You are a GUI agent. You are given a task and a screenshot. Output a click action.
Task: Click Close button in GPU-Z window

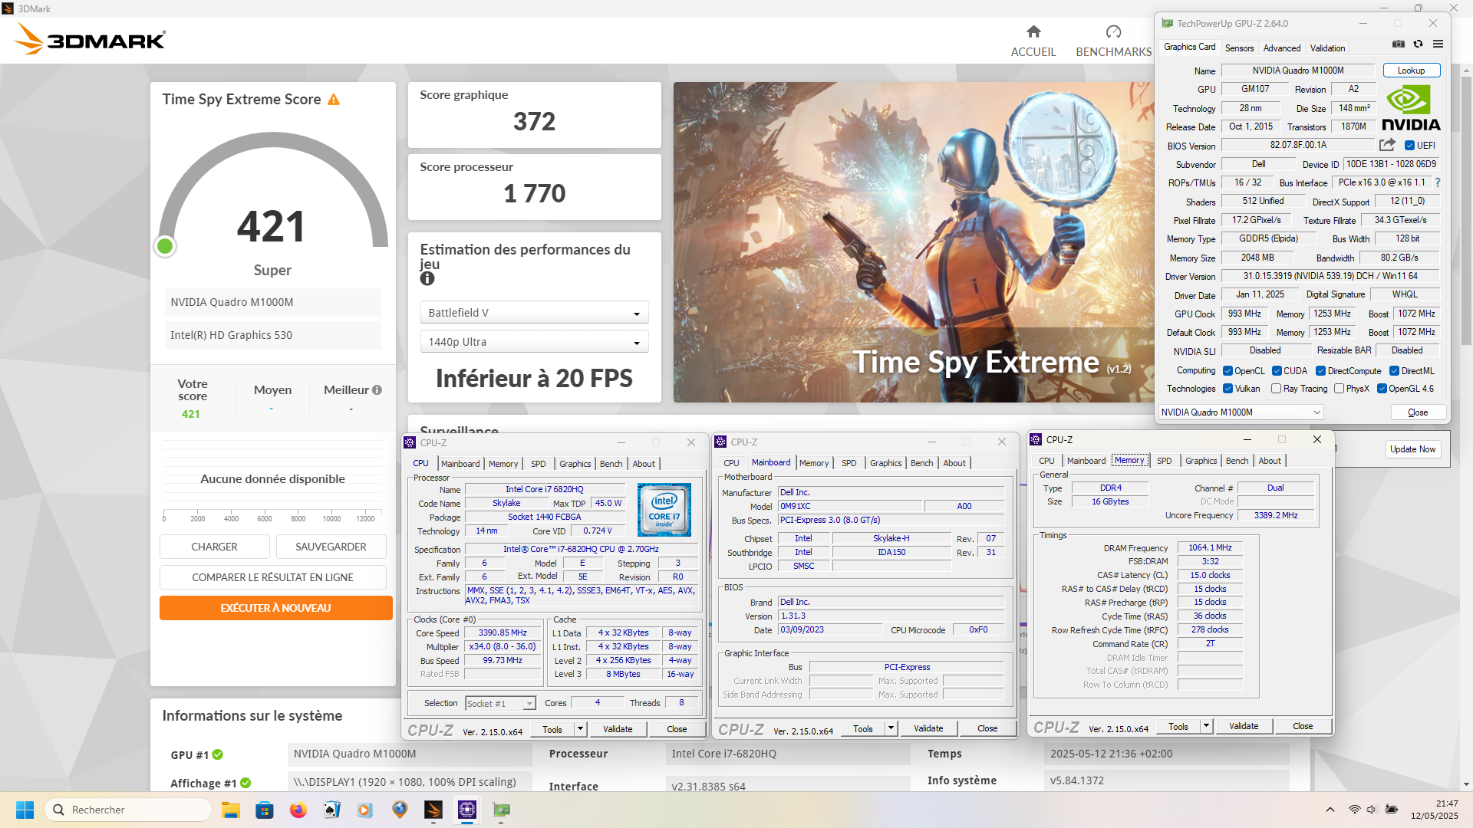point(1418,412)
